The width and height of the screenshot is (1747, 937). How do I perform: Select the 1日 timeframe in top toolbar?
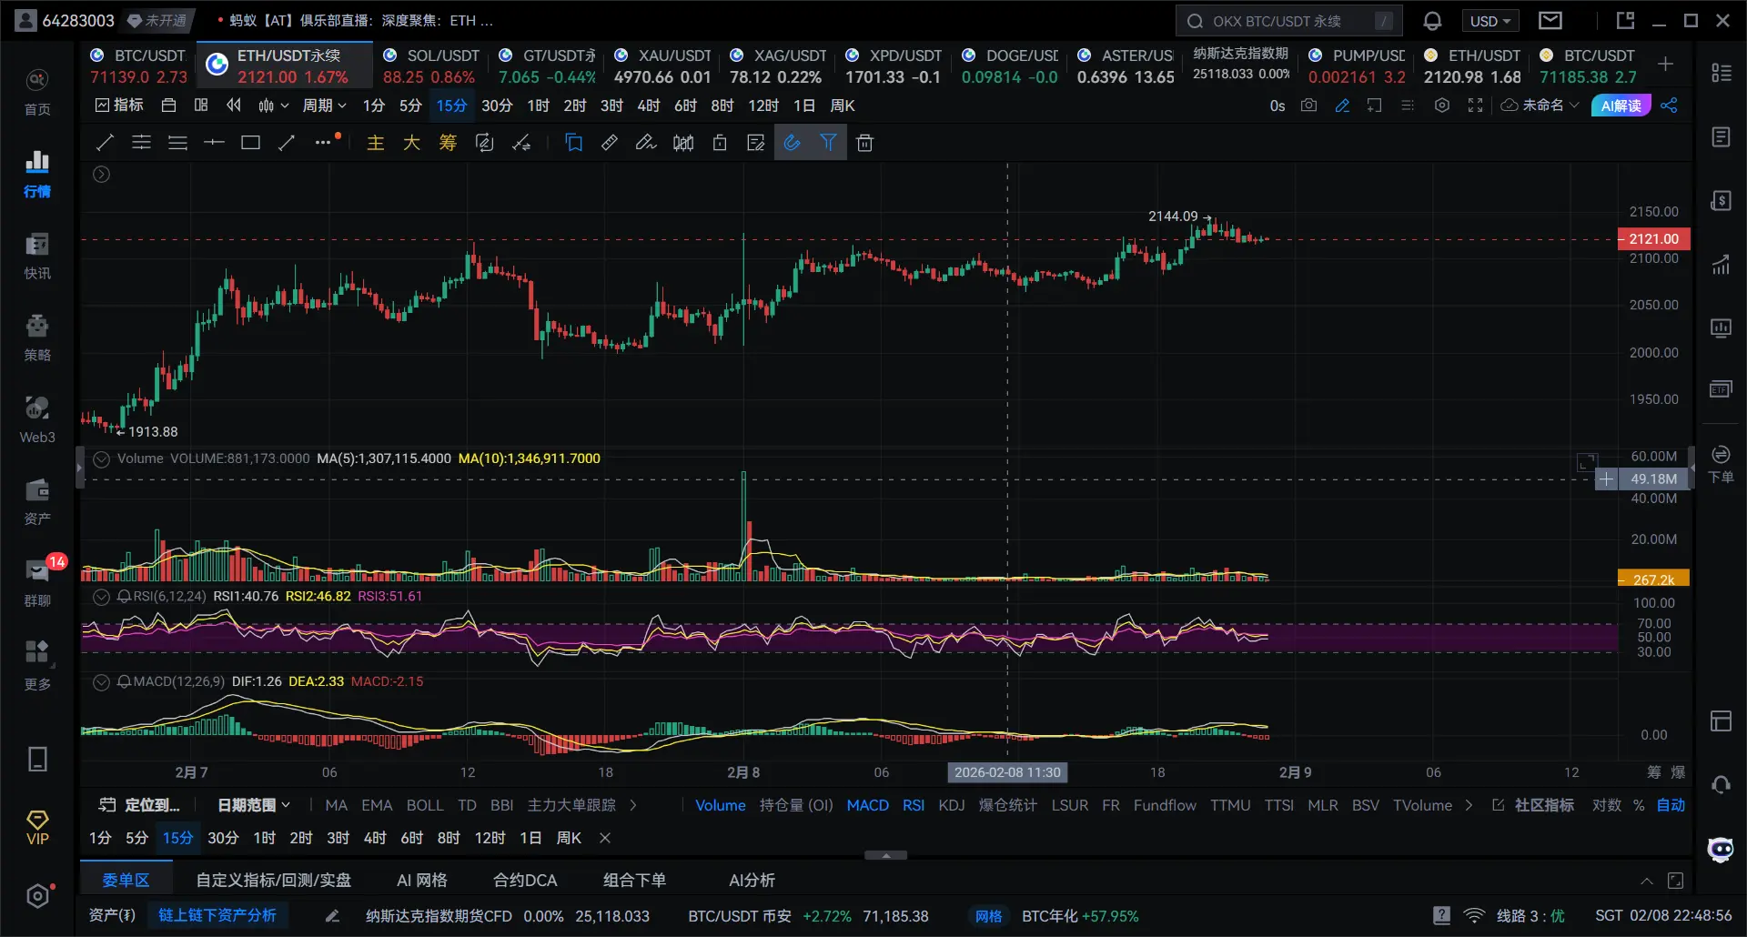[803, 106]
